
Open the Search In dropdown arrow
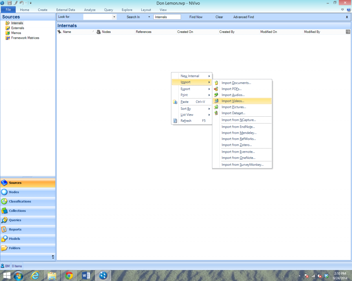pos(149,17)
